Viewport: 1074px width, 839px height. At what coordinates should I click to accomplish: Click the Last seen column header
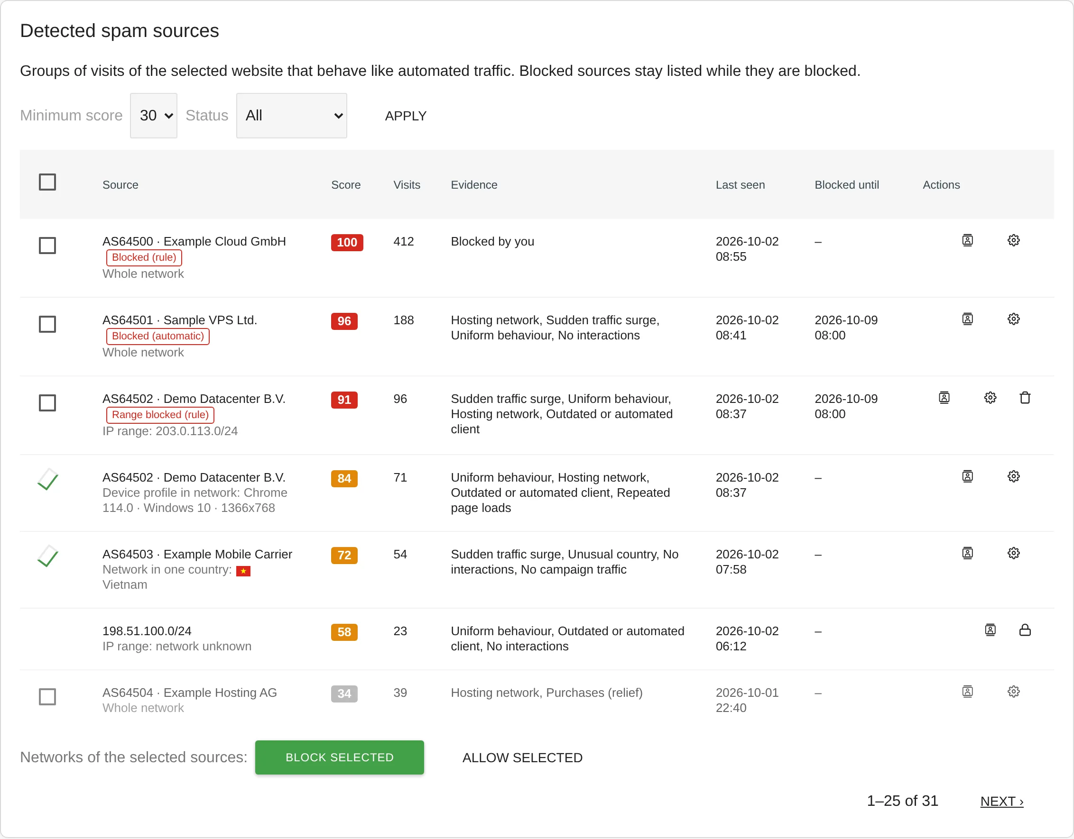click(740, 185)
